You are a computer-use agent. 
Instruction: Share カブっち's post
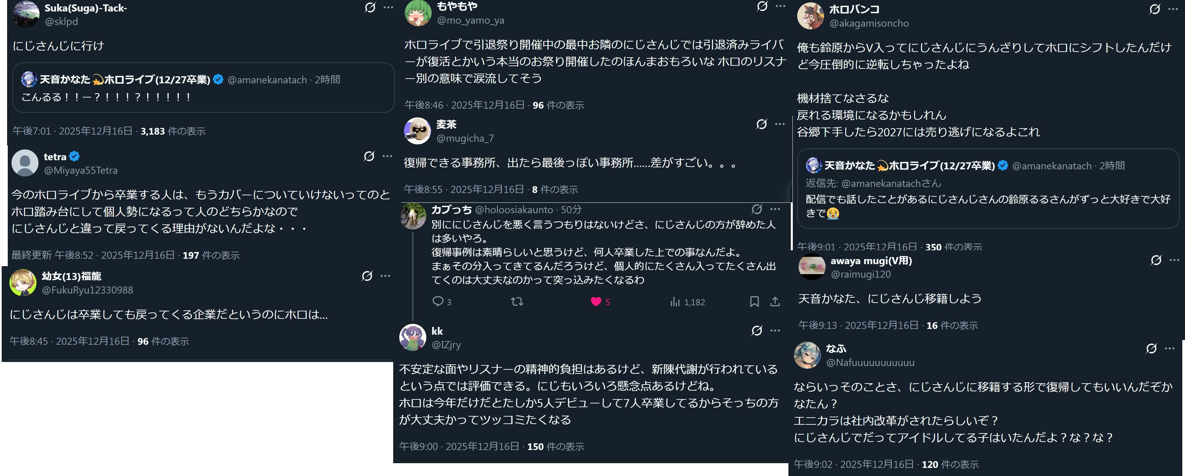tap(775, 301)
